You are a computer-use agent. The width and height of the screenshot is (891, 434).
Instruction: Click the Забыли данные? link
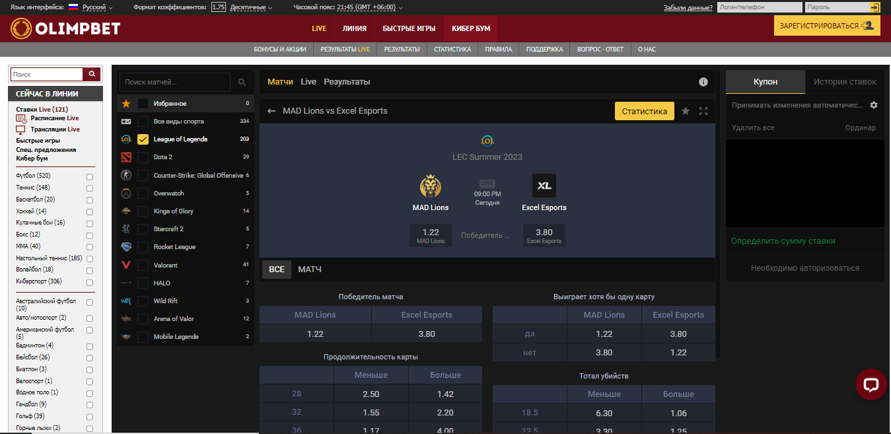688,7
